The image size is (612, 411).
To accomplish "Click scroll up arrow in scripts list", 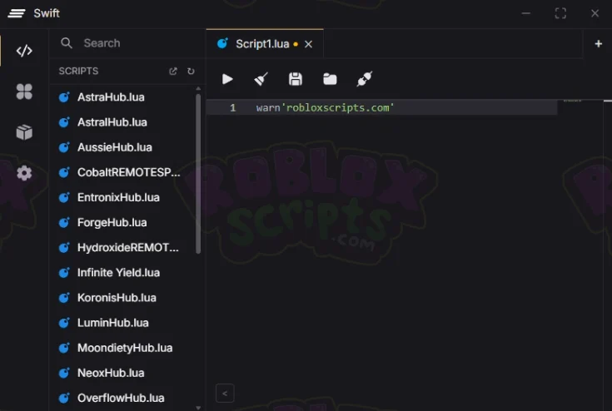I will coord(198,88).
